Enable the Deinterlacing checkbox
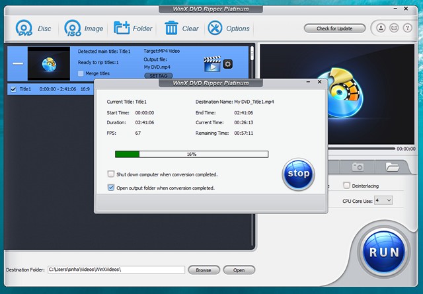Viewport: 423px width, 294px height. [x=346, y=185]
